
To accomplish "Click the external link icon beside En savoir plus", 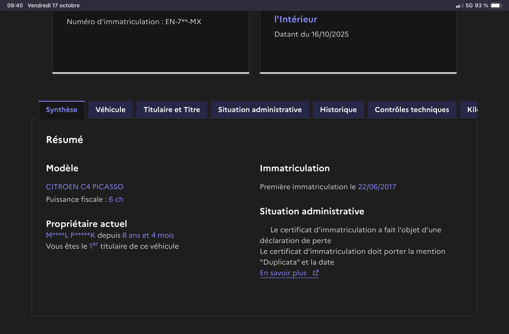I will 316,273.
